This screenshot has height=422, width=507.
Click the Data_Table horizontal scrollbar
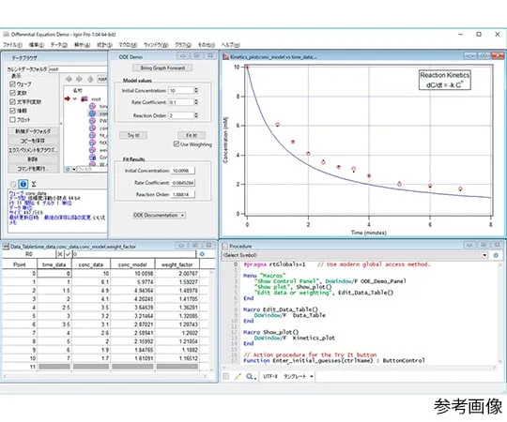(105, 376)
